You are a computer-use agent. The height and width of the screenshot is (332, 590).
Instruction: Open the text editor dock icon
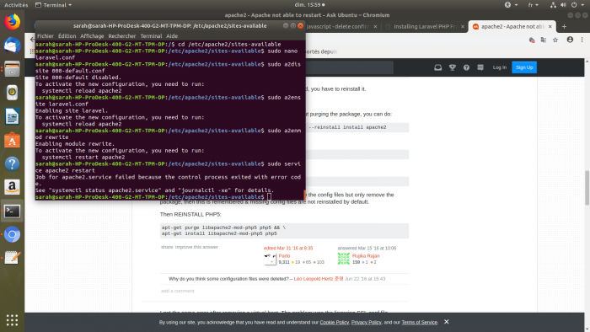(12, 258)
